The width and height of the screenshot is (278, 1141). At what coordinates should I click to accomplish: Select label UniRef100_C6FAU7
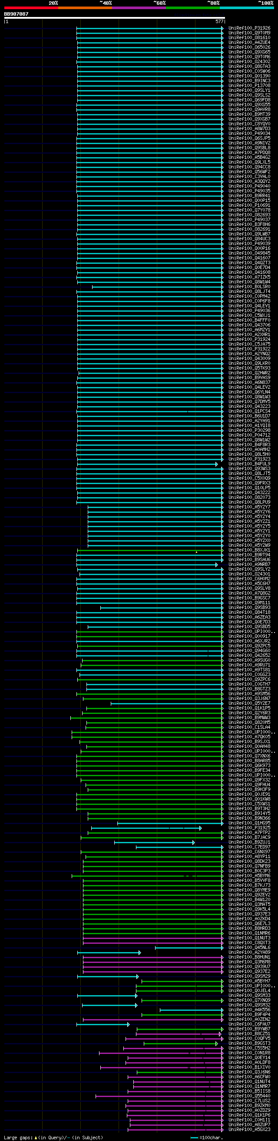coord(249,1024)
